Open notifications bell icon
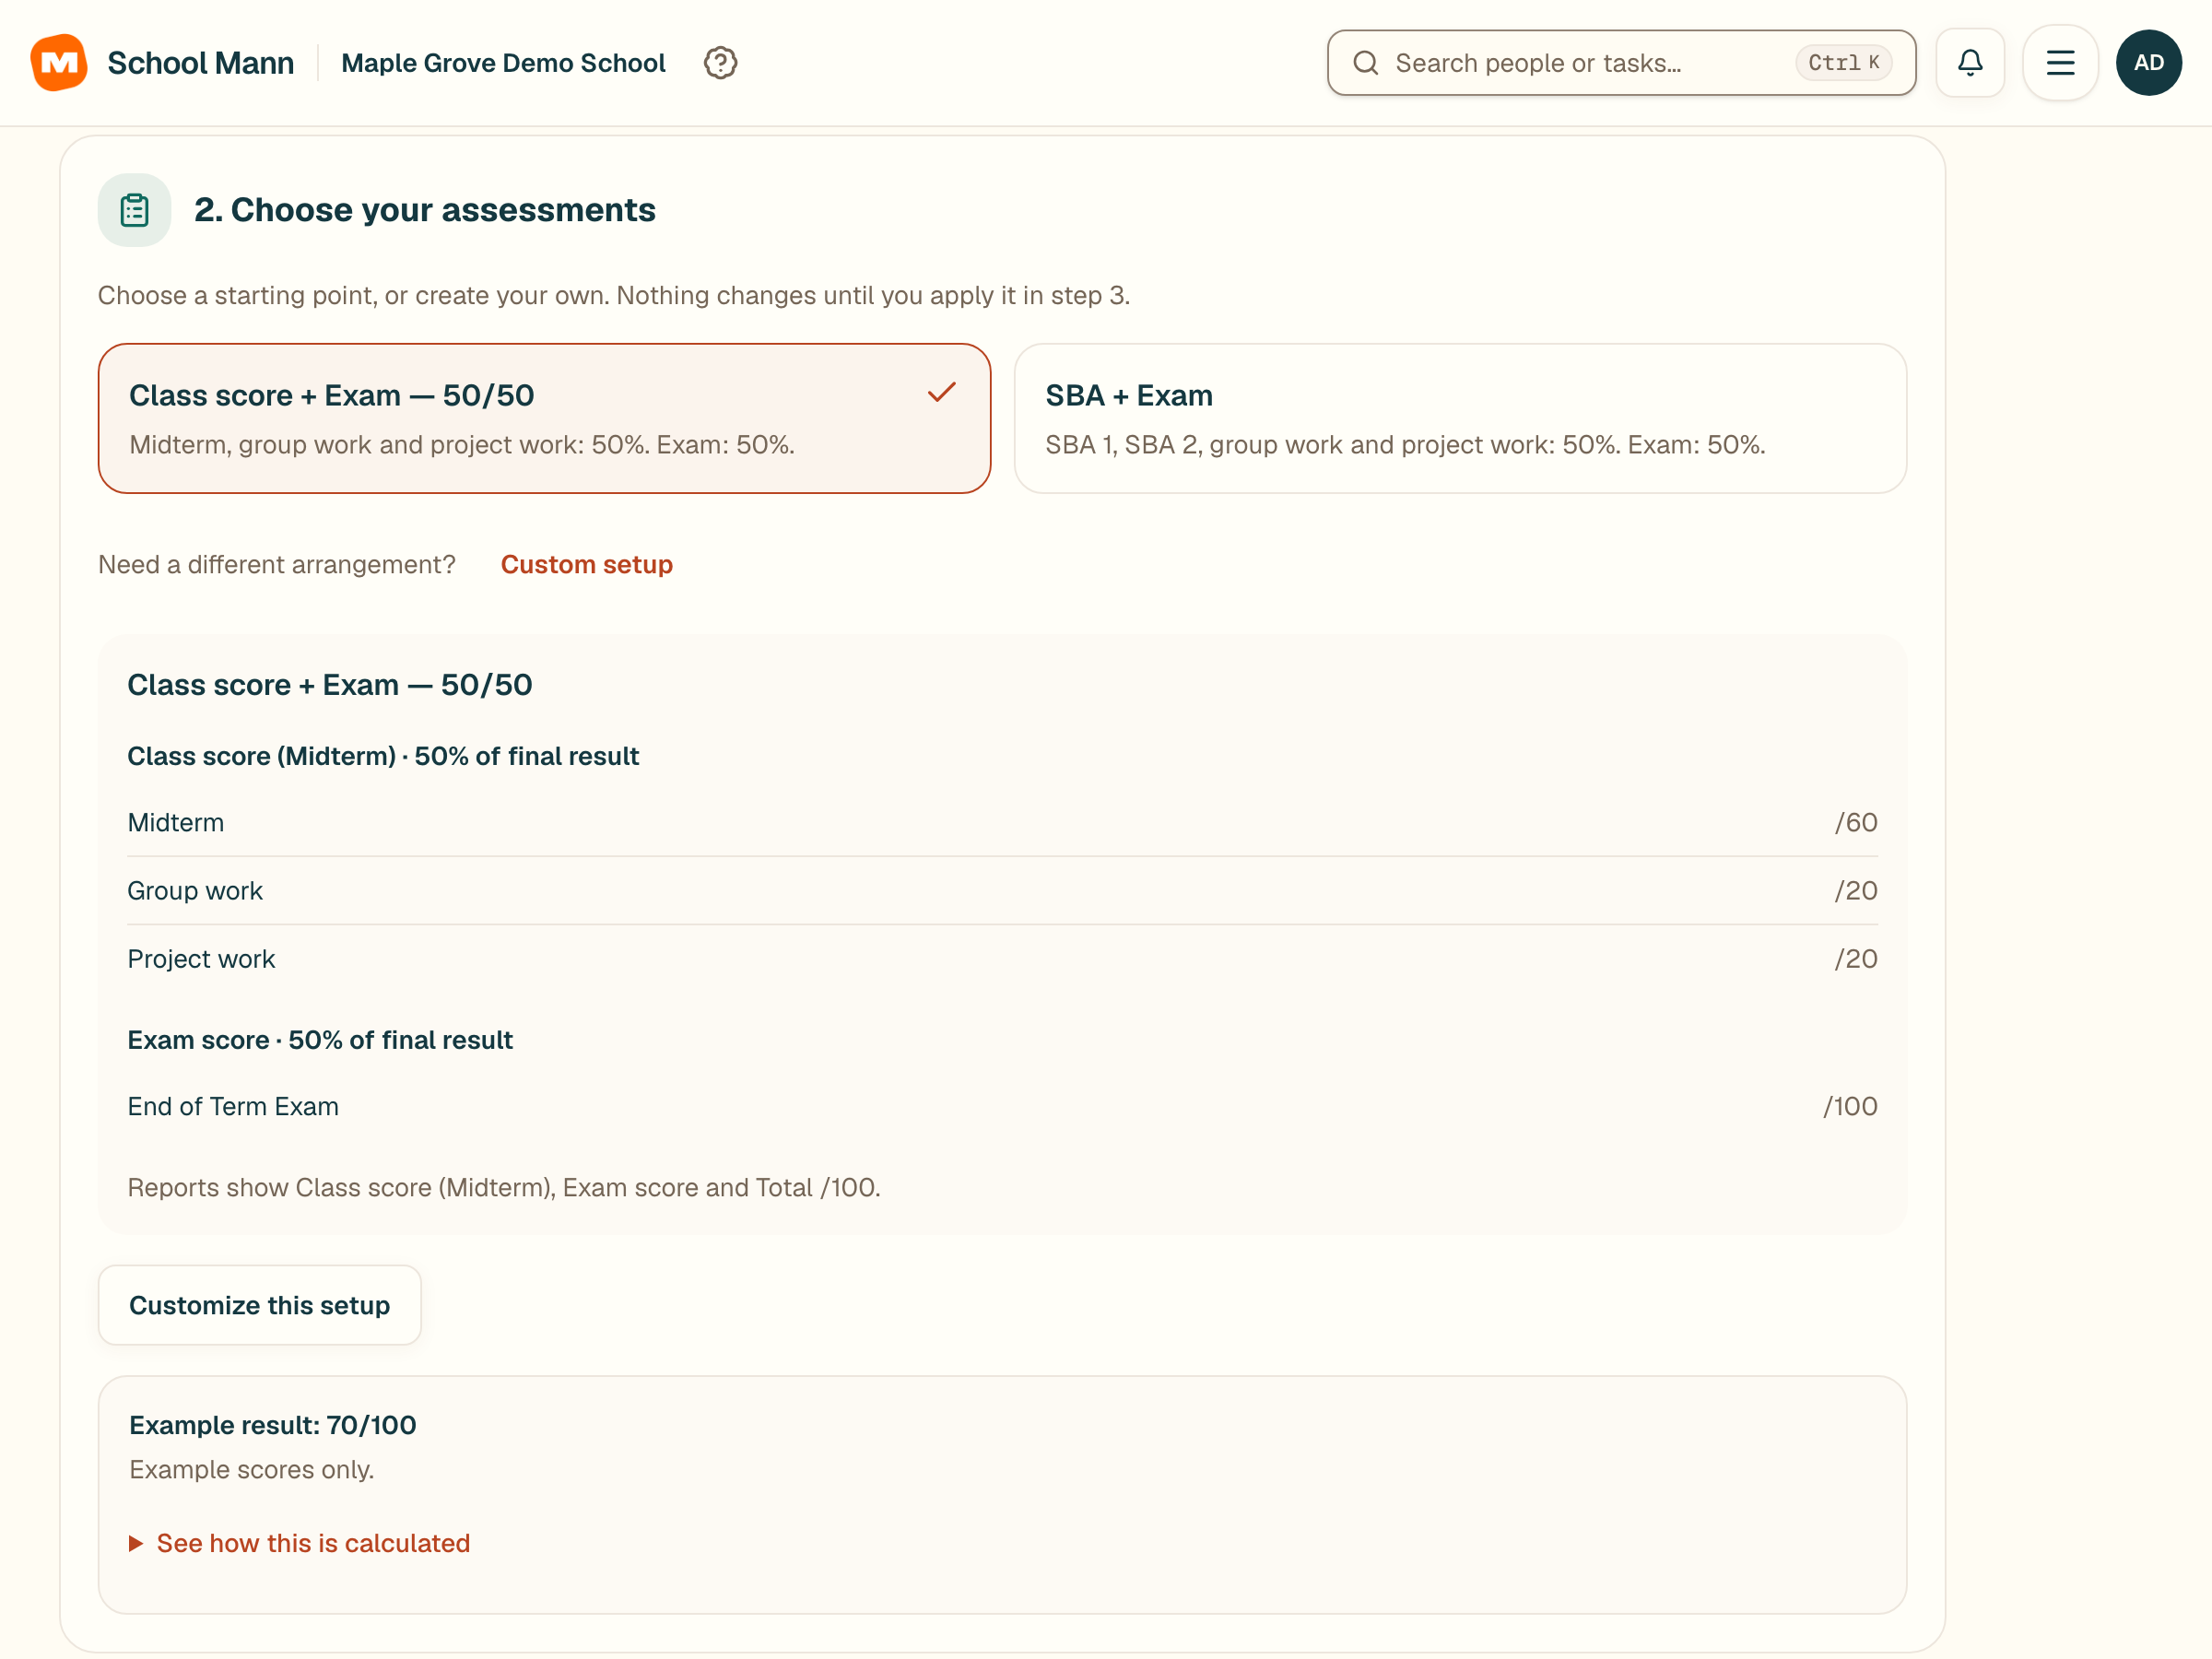Image resolution: width=2212 pixels, height=1659 pixels. [x=1970, y=63]
